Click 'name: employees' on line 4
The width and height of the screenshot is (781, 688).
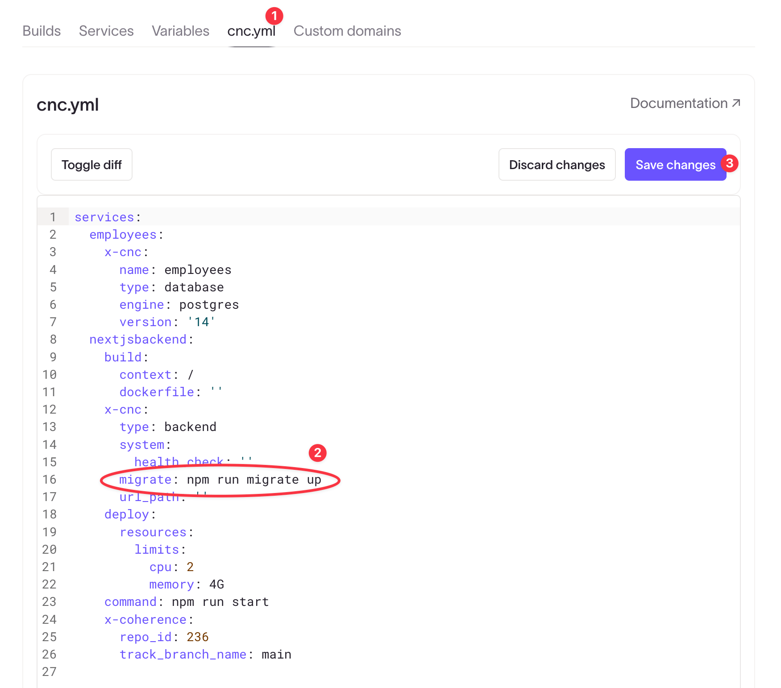[175, 269]
